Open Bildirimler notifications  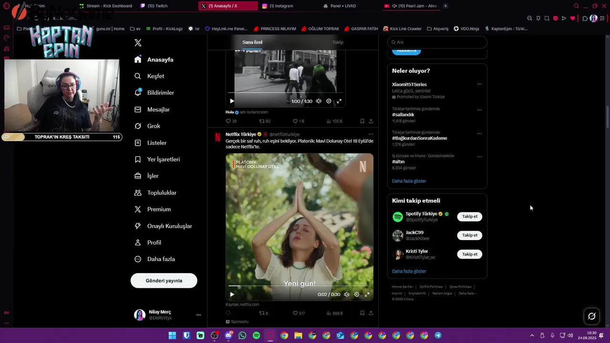[x=155, y=93]
